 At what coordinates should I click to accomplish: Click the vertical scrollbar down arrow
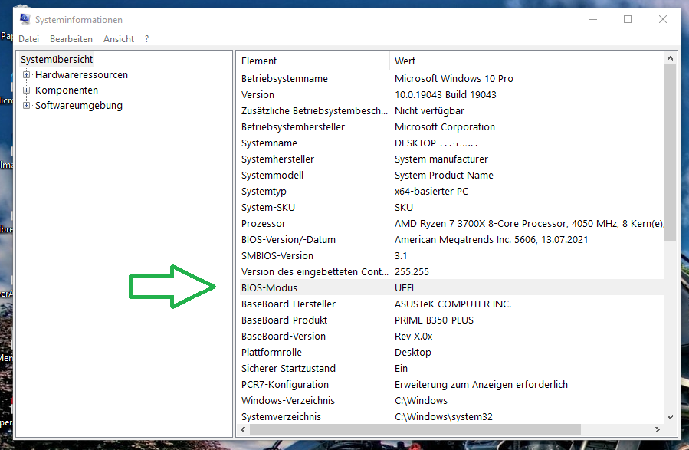pyautogui.click(x=670, y=417)
